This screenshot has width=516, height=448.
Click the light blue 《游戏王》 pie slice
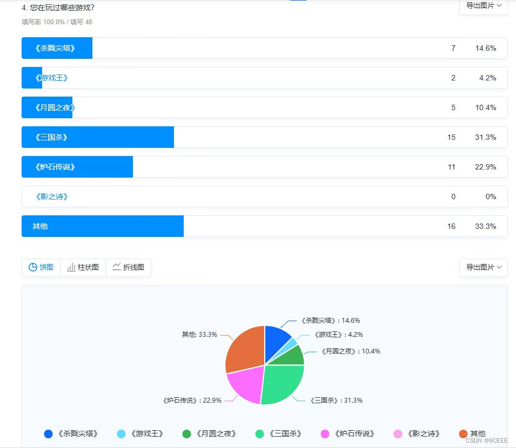click(x=290, y=346)
